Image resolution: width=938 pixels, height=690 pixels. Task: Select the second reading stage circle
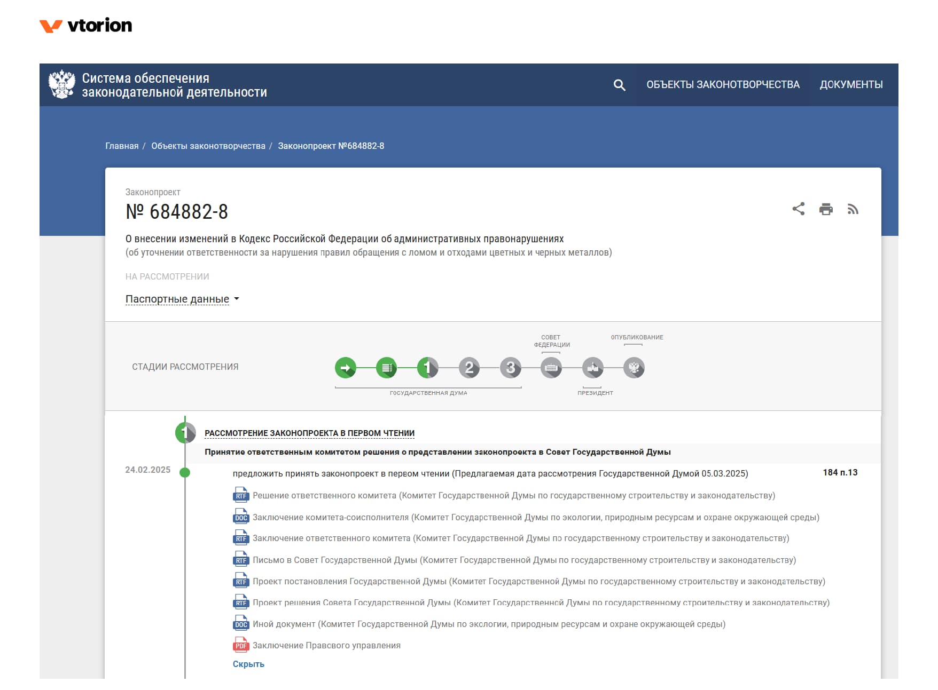pyautogui.click(x=469, y=368)
